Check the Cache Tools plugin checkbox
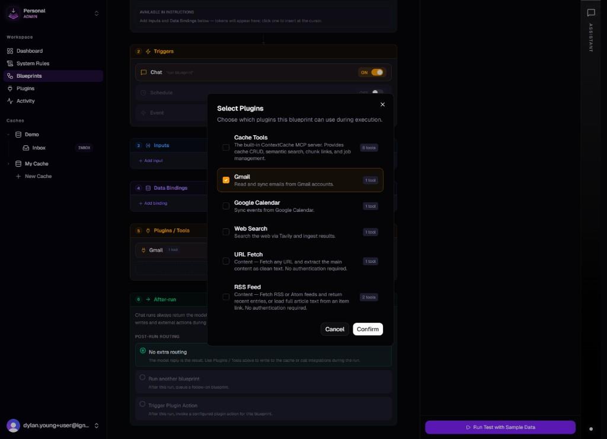607x439 pixels. [x=226, y=148]
